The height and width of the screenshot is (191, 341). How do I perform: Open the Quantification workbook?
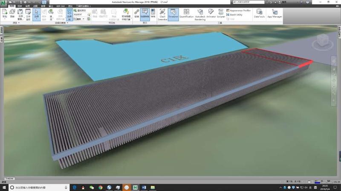[x=186, y=14]
